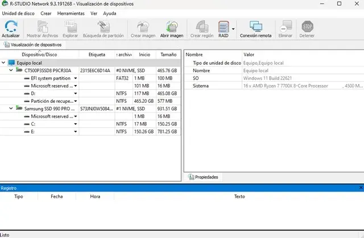Open the RAID dropdown arrow

point(233,29)
